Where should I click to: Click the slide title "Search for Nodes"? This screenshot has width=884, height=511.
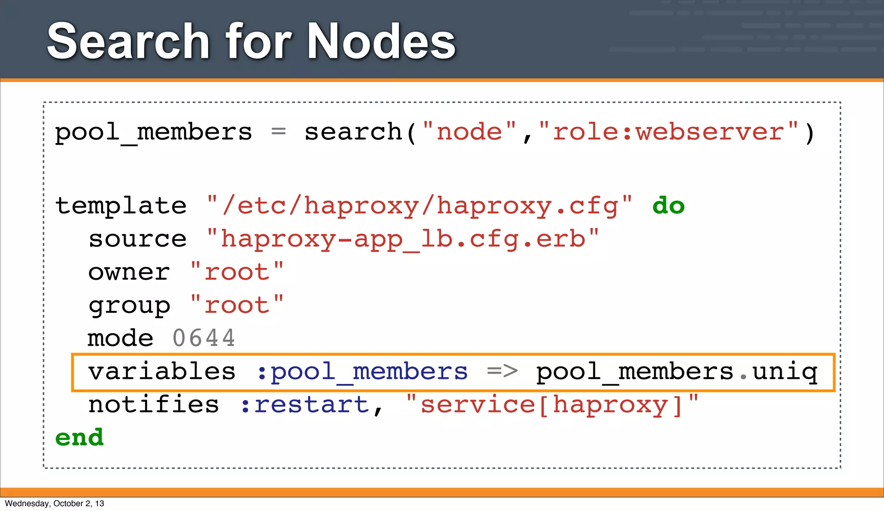pos(251,41)
